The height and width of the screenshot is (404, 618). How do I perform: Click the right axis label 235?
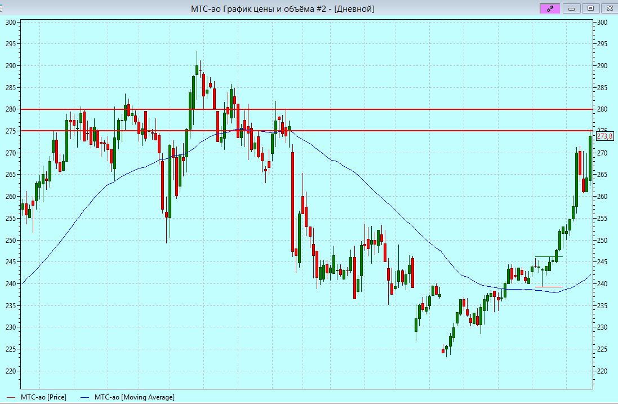(x=602, y=305)
